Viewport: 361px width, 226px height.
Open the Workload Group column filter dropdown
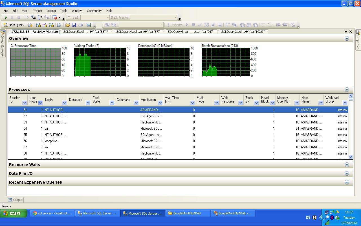pos(345,103)
